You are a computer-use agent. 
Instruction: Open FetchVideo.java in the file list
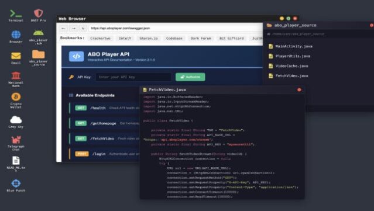click(x=291, y=75)
